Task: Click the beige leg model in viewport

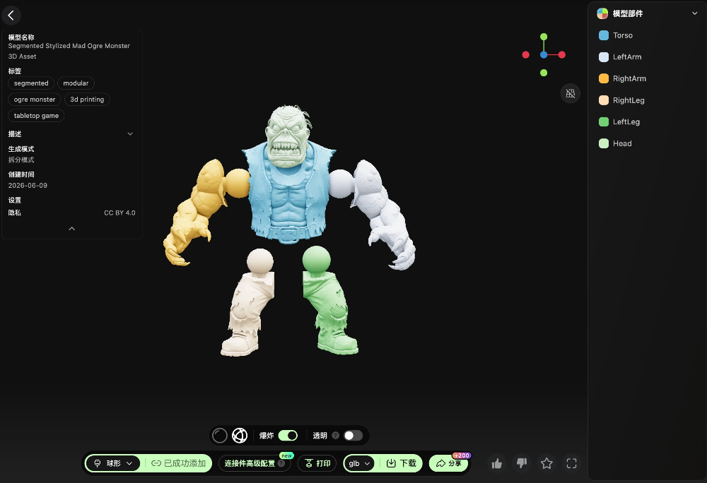Action: [x=248, y=304]
